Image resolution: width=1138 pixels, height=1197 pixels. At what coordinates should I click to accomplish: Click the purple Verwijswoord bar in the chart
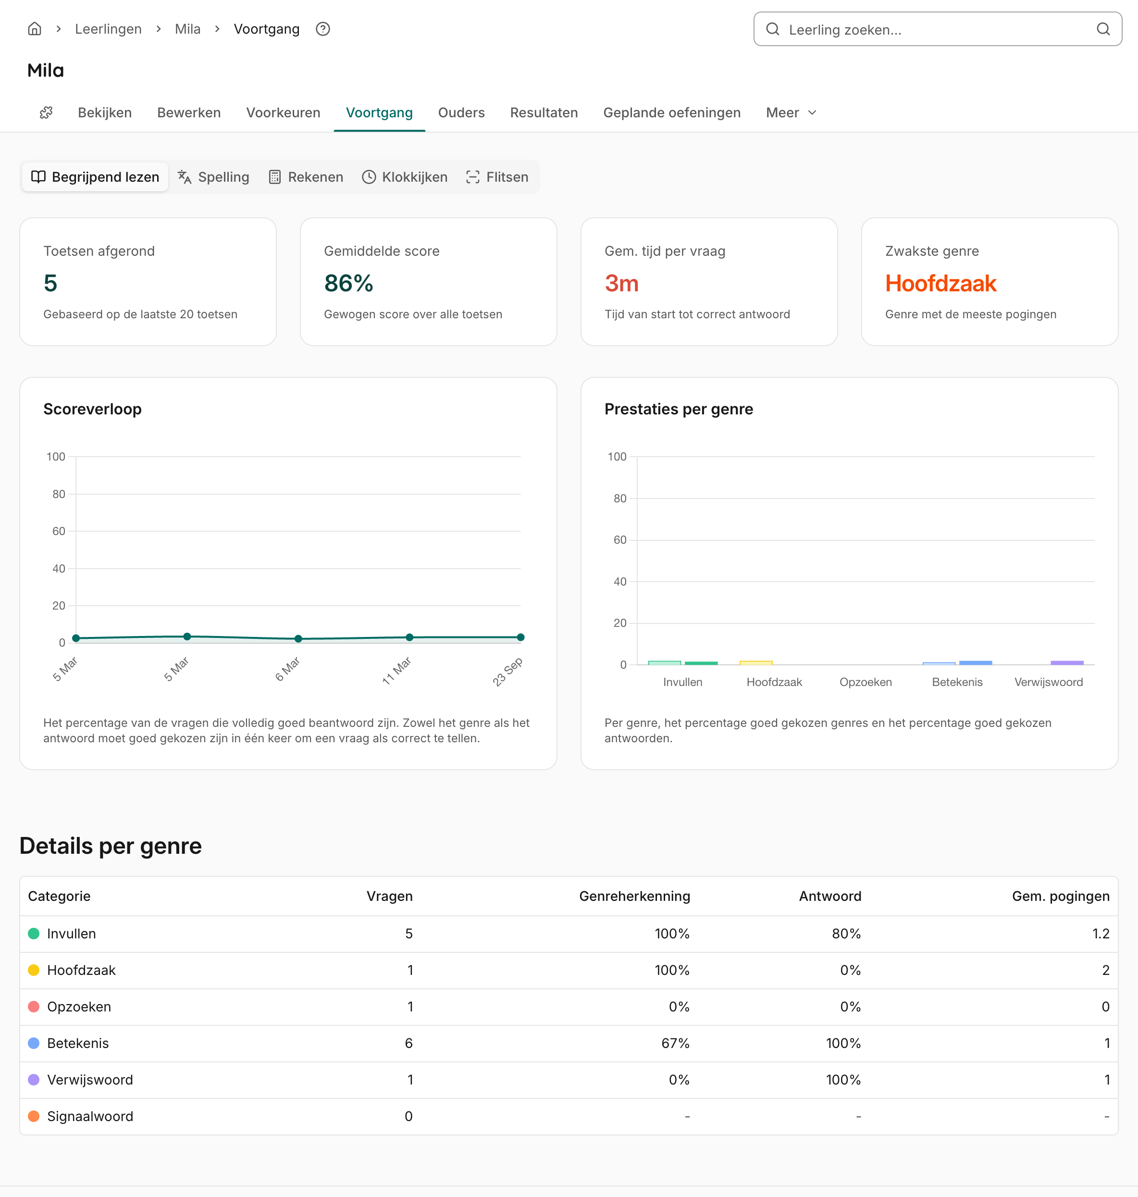1067,662
